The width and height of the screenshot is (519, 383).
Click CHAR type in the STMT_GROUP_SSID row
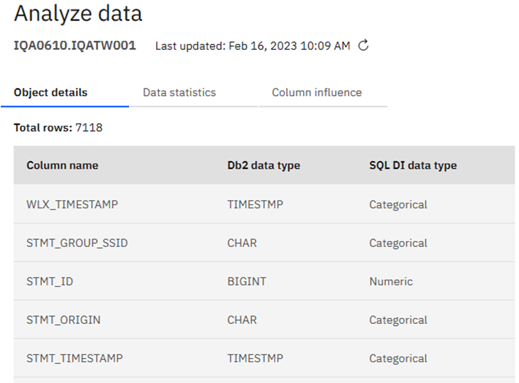242,243
